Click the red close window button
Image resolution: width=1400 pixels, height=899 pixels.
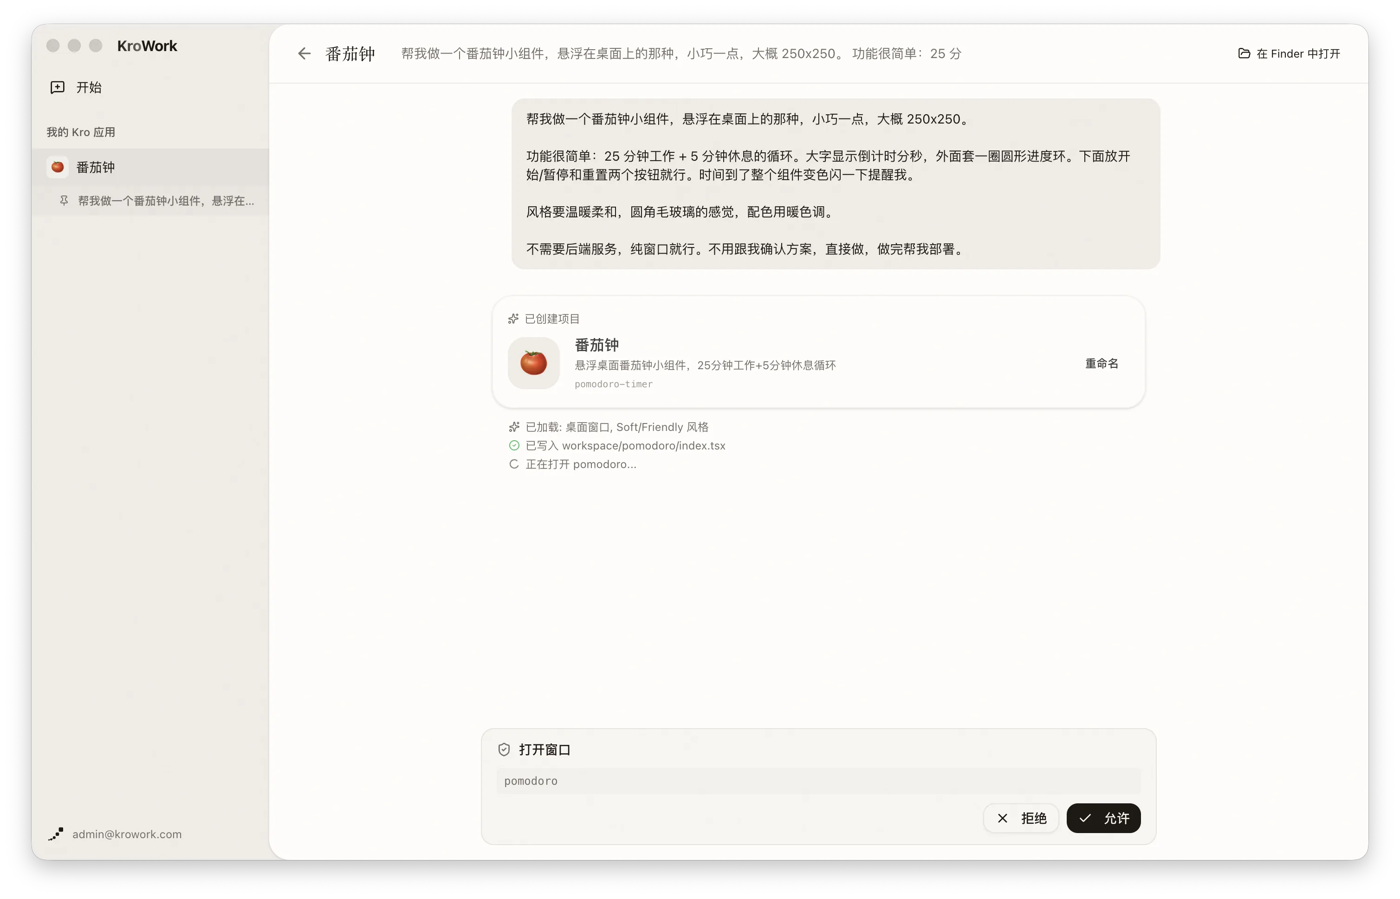[x=52, y=46]
